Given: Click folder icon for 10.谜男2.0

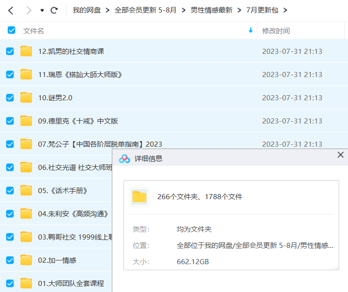Looking at the screenshot, I should point(26,97).
